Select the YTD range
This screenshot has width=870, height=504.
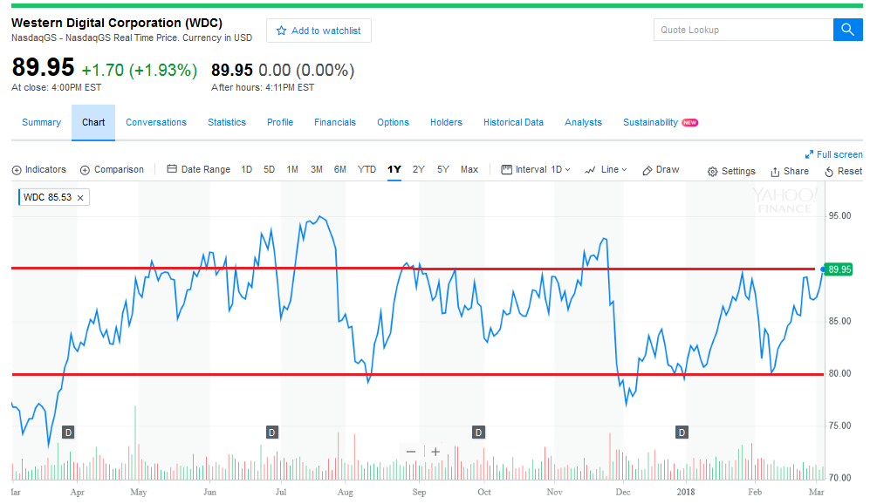pos(366,170)
